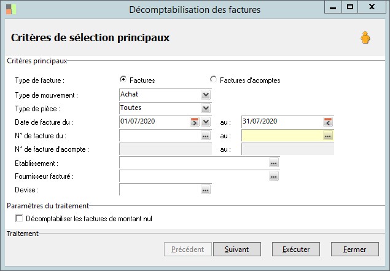
Task: Expand the Type de mouvement dropdown
Action: click(206, 95)
